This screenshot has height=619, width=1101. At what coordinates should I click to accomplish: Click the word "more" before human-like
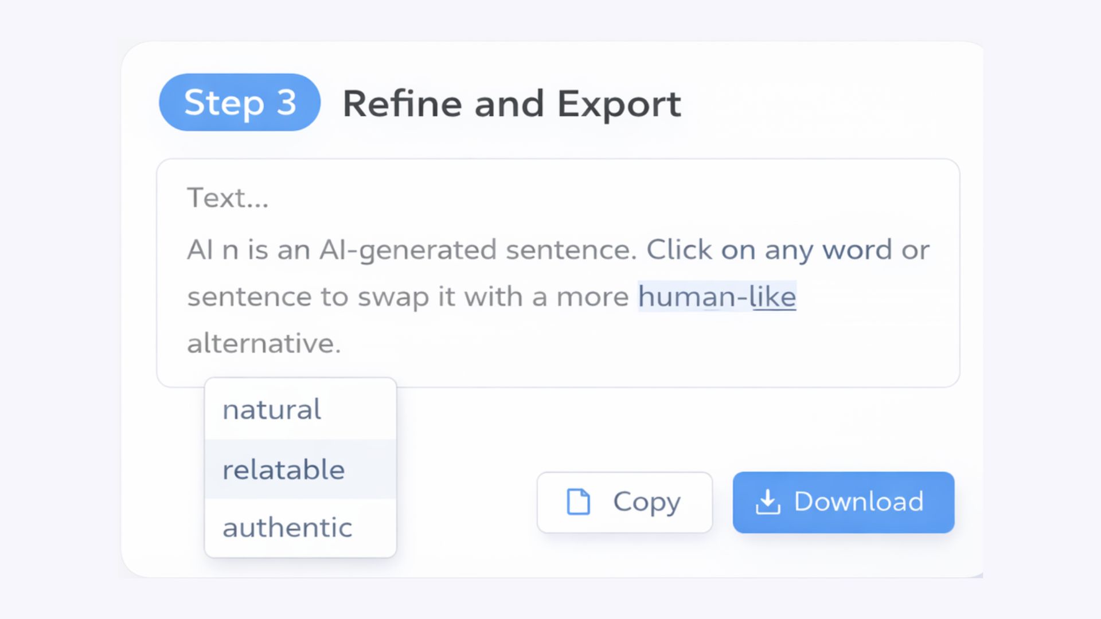click(592, 297)
